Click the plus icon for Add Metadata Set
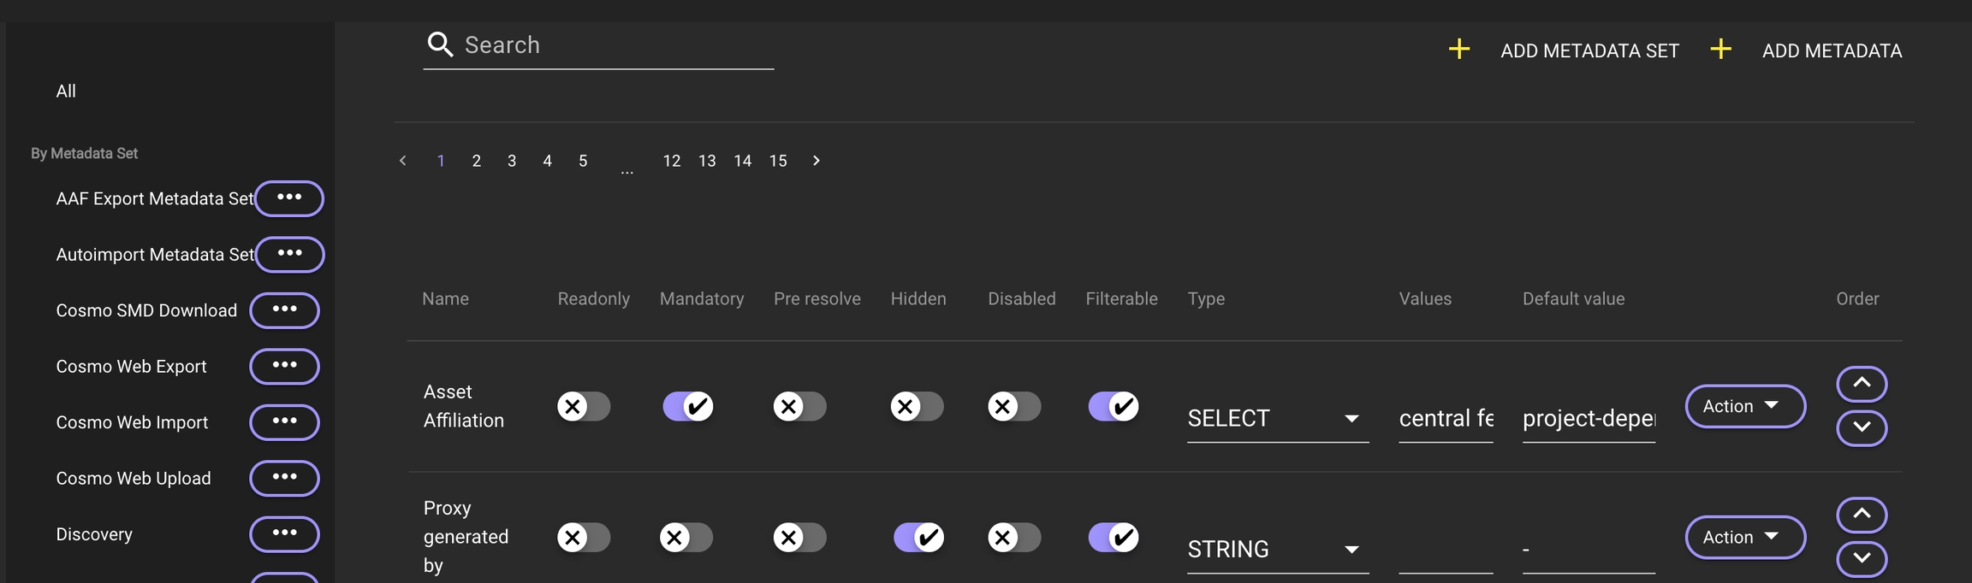Image resolution: width=1972 pixels, height=583 pixels. 1458,50
